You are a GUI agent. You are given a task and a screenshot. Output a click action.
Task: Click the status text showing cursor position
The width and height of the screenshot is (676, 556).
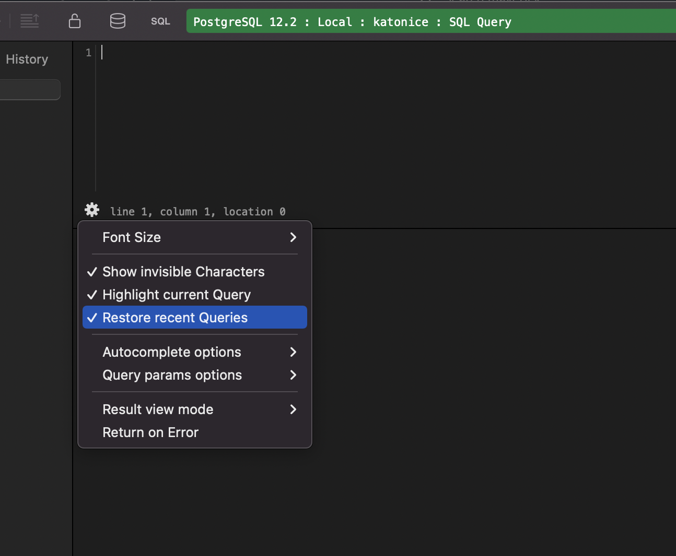click(198, 211)
